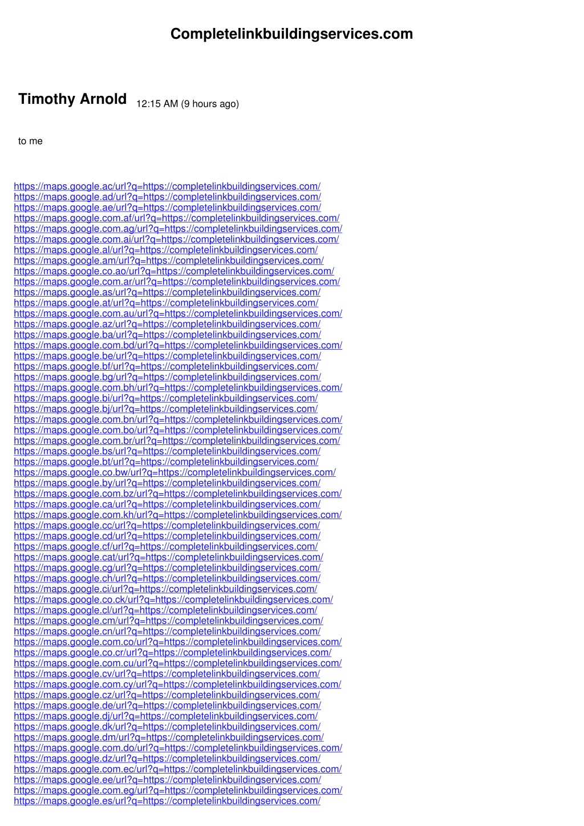This screenshot has height=826, width=584.
Task: Open the maps.google.dk link
Action: click(x=167, y=727)
